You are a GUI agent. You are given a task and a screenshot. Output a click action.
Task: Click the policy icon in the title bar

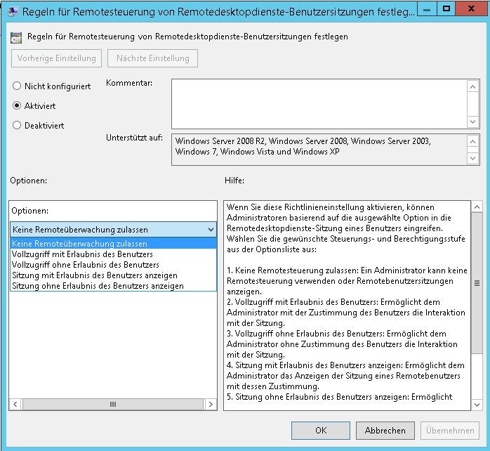[x=13, y=11]
